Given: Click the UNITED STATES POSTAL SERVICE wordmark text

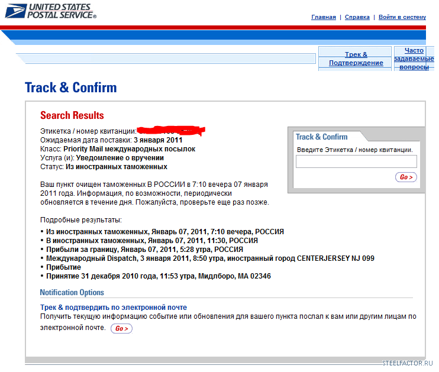Looking at the screenshot, I should [x=62, y=11].
